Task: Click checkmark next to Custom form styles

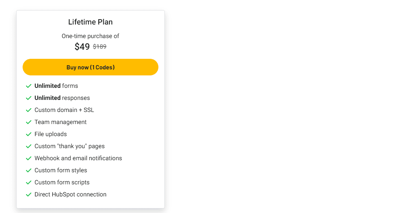Action: tap(28, 170)
